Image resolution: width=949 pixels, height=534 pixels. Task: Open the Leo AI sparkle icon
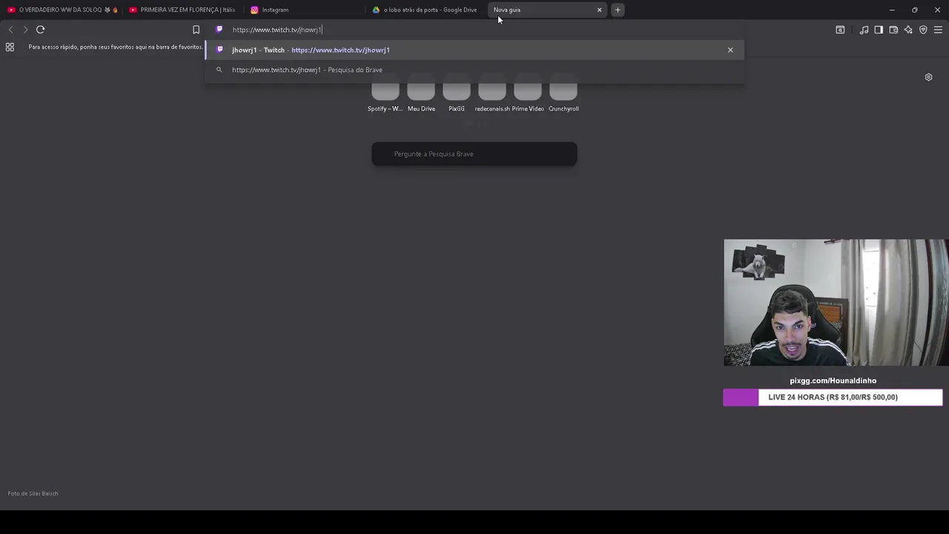tap(908, 30)
